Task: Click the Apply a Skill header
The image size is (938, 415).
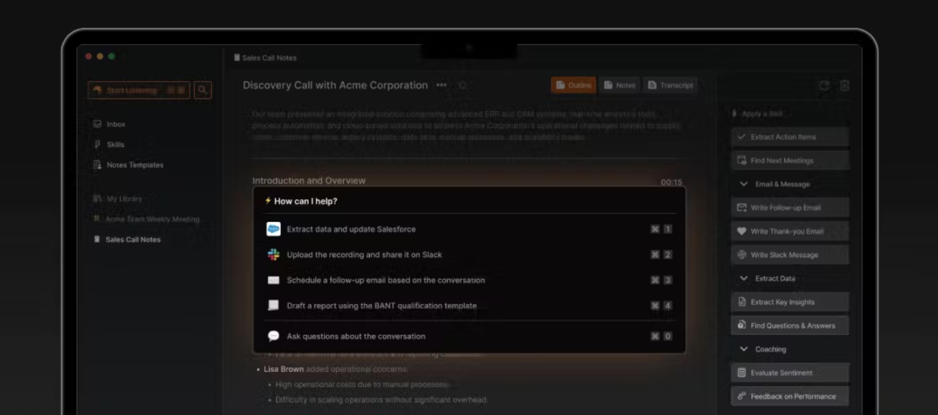Action: [x=762, y=114]
